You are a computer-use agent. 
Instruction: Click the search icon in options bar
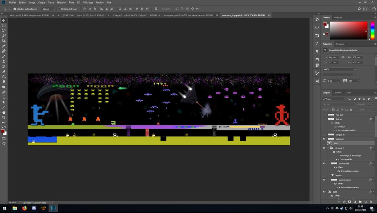point(359,9)
